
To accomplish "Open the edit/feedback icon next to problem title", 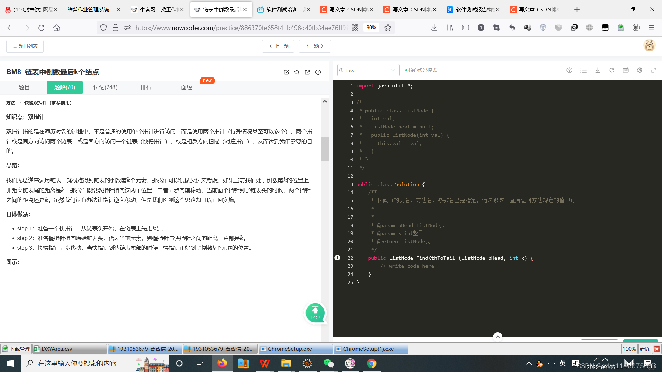I will click(x=286, y=72).
